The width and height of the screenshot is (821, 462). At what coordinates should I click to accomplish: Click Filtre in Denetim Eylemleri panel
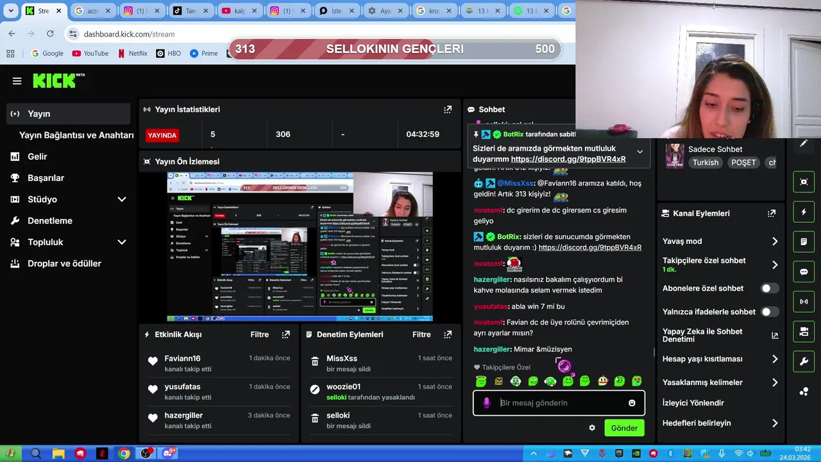pos(421,334)
